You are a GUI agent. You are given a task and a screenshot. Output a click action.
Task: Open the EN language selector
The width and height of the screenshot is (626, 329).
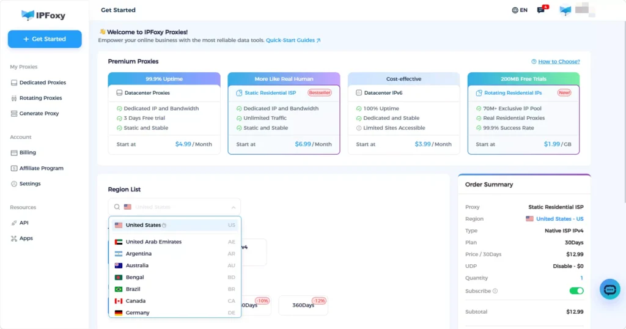520,10
